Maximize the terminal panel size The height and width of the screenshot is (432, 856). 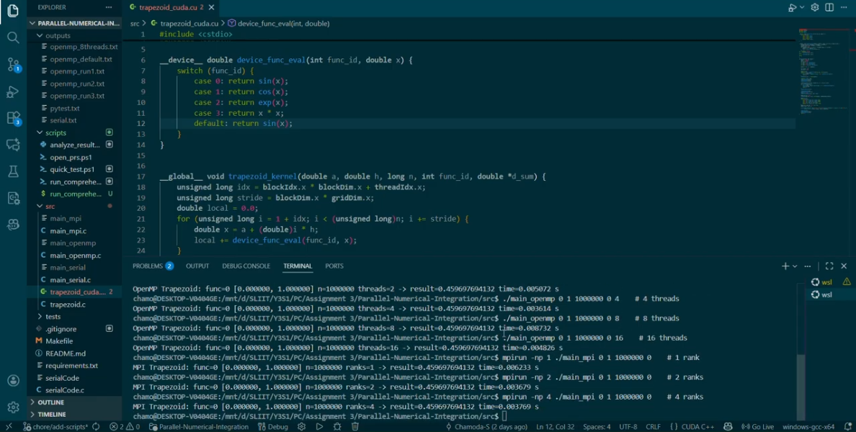829,266
